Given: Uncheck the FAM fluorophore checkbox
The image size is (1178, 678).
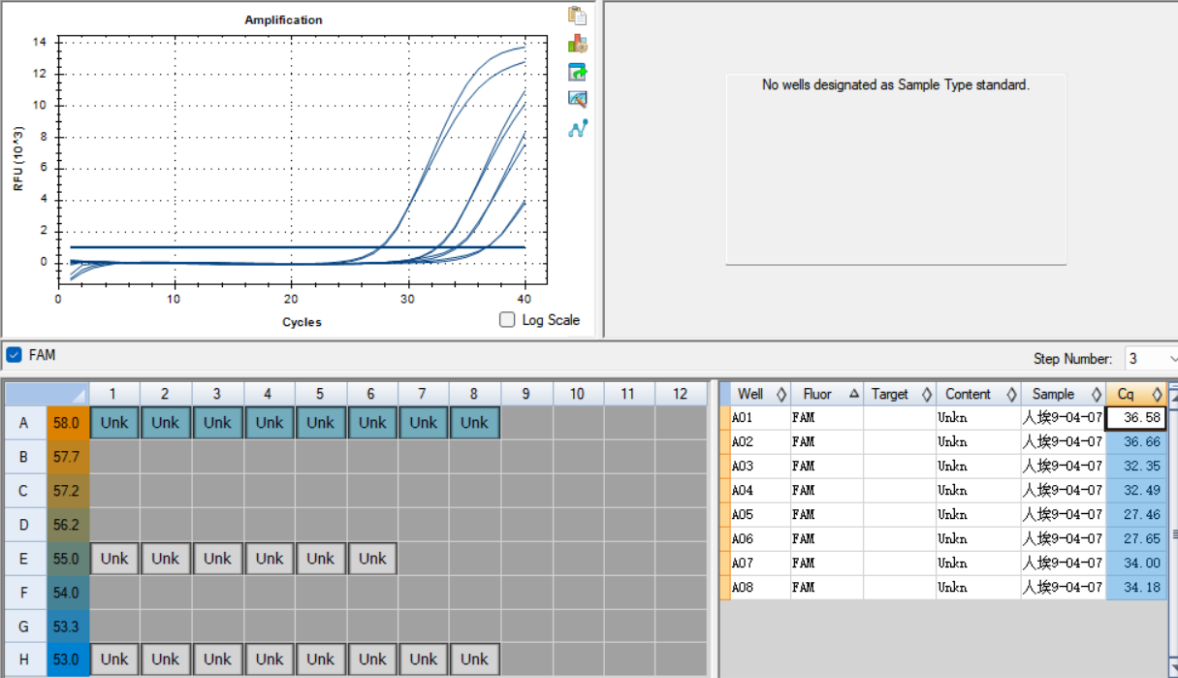Looking at the screenshot, I should point(14,355).
